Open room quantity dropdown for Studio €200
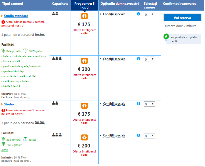Screen dimensions: 205x167 click(x=149, y=136)
